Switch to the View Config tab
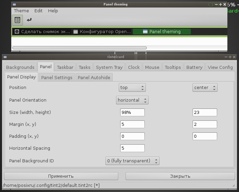The height and width of the screenshot is (192, 239). coord(220,67)
